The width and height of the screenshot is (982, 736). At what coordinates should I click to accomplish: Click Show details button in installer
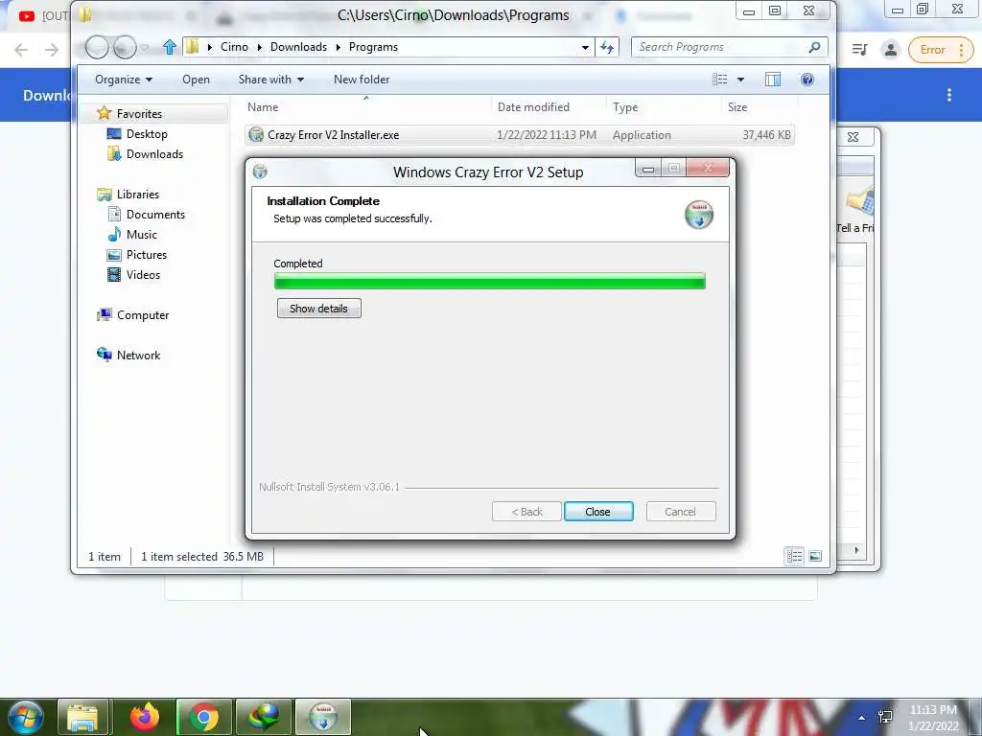tap(318, 309)
